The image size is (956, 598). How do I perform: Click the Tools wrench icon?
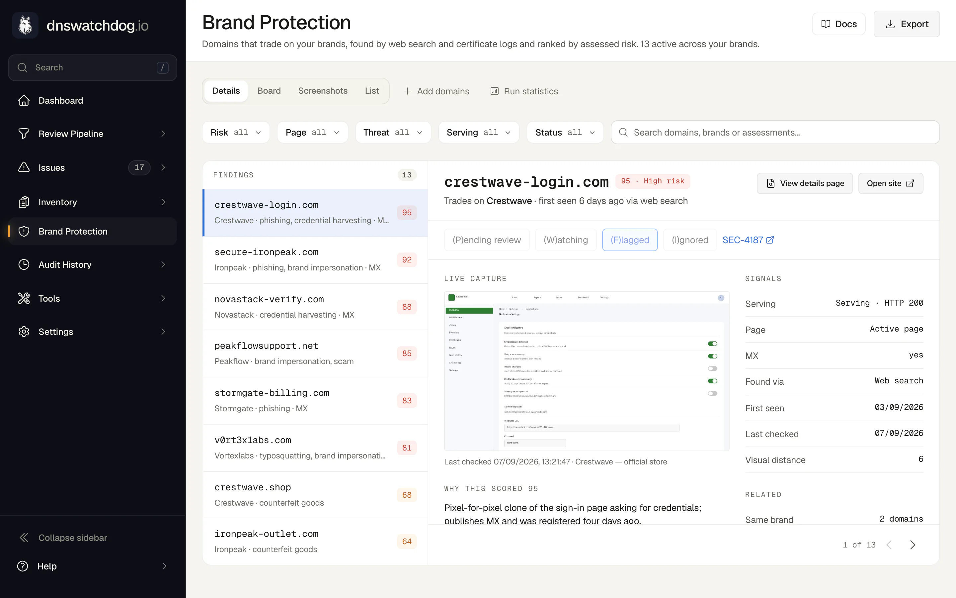click(x=24, y=298)
